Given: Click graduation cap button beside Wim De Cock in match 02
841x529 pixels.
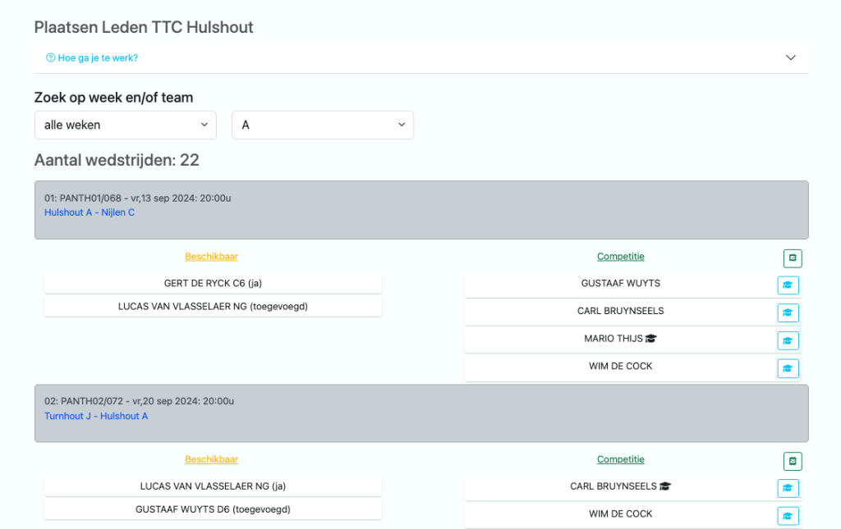Looking at the screenshot, I should (x=788, y=516).
